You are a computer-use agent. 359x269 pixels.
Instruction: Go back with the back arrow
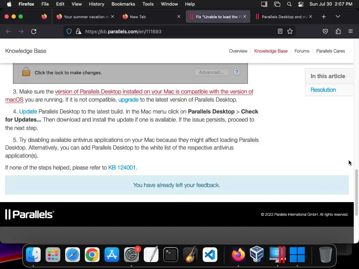click(x=8, y=31)
